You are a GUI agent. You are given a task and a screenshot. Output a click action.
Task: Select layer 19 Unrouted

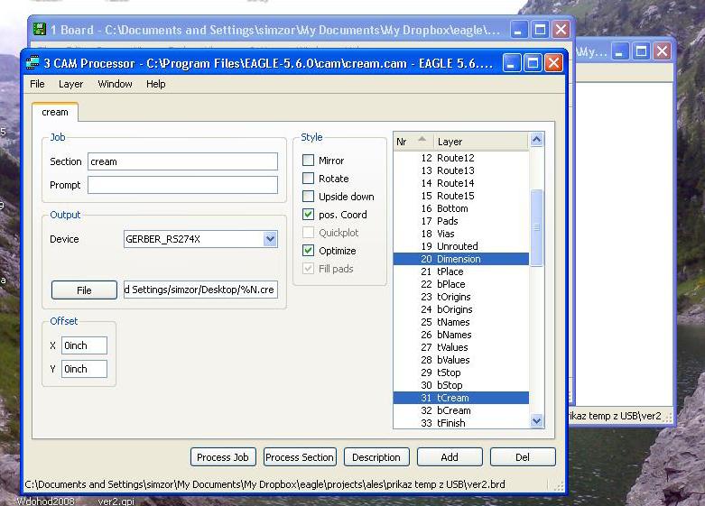[461, 246]
